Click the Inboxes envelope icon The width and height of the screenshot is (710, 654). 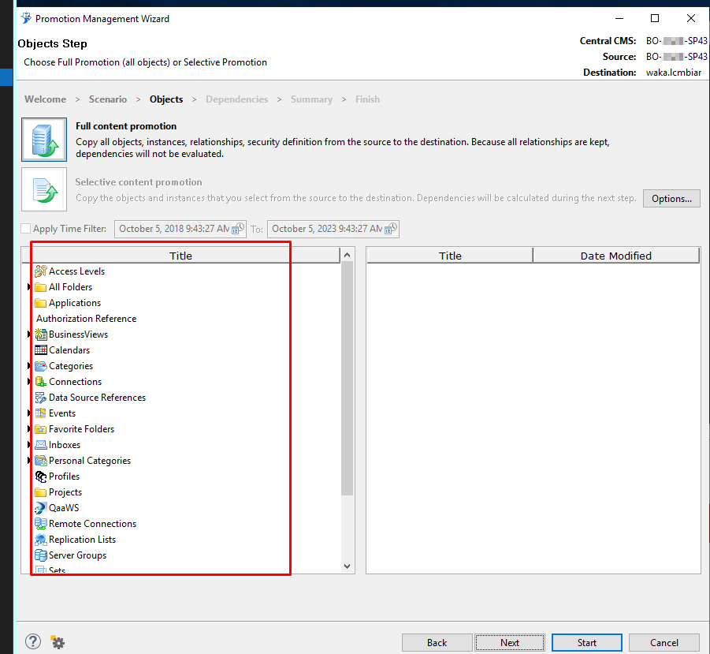pos(41,445)
